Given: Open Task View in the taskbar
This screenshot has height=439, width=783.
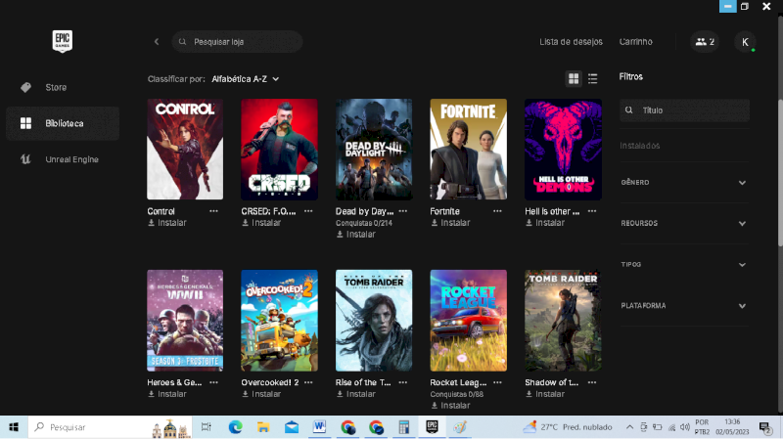Looking at the screenshot, I should click(207, 427).
